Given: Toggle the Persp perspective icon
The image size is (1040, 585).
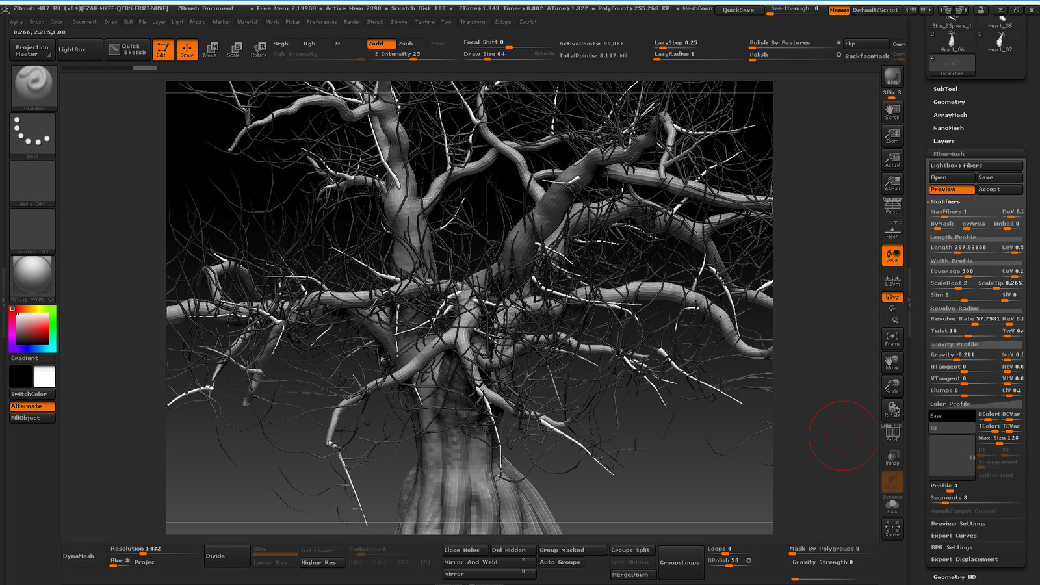Looking at the screenshot, I should click(x=892, y=207).
